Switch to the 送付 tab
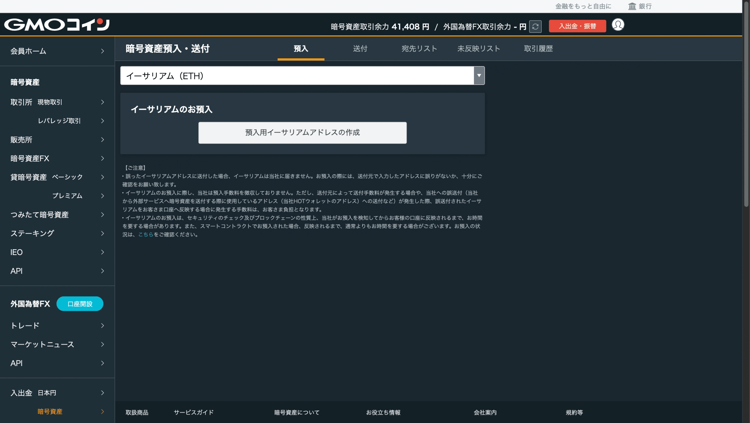The width and height of the screenshot is (750, 423). tap(360, 49)
